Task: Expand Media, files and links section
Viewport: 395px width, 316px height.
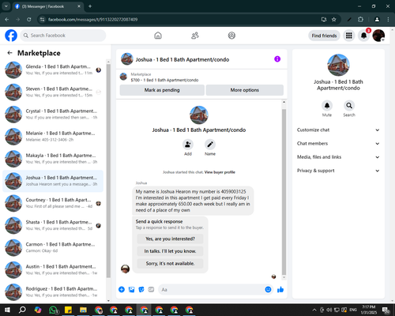Action: click(338, 157)
